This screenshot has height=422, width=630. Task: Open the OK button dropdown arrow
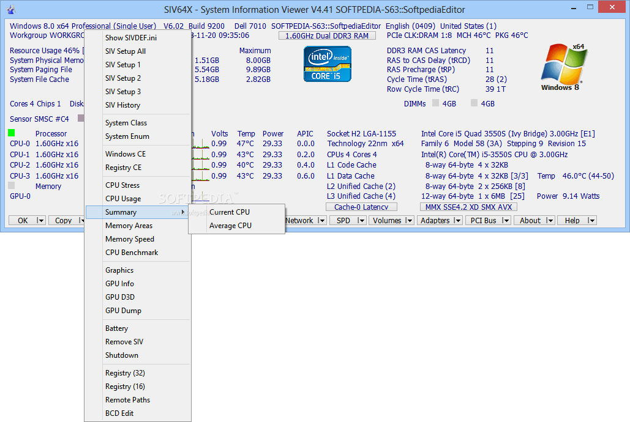click(x=40, y=220)
